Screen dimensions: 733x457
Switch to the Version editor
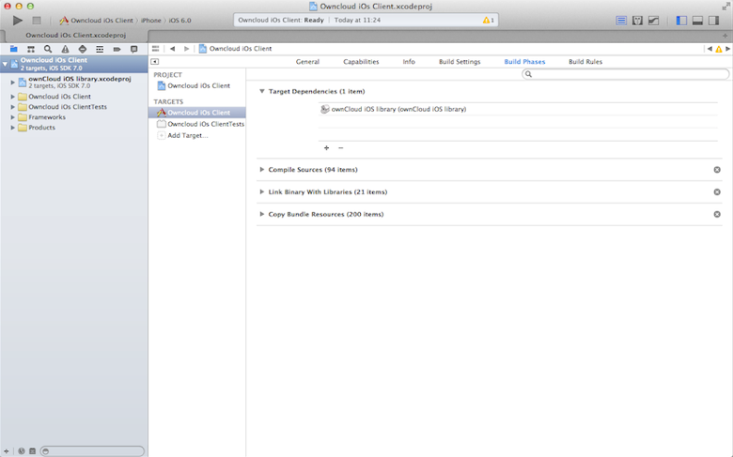(x=653, y=20)
